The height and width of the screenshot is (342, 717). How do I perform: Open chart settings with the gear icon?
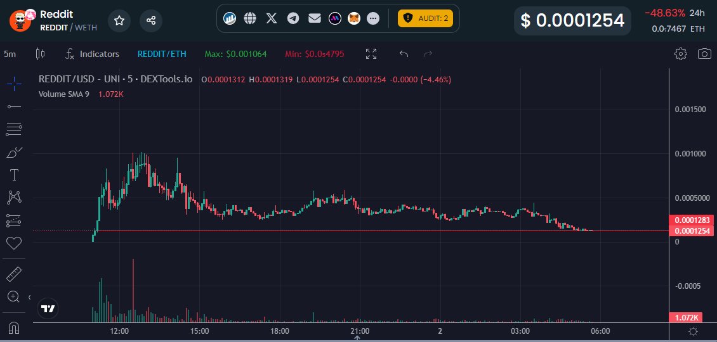click(680, 54)
